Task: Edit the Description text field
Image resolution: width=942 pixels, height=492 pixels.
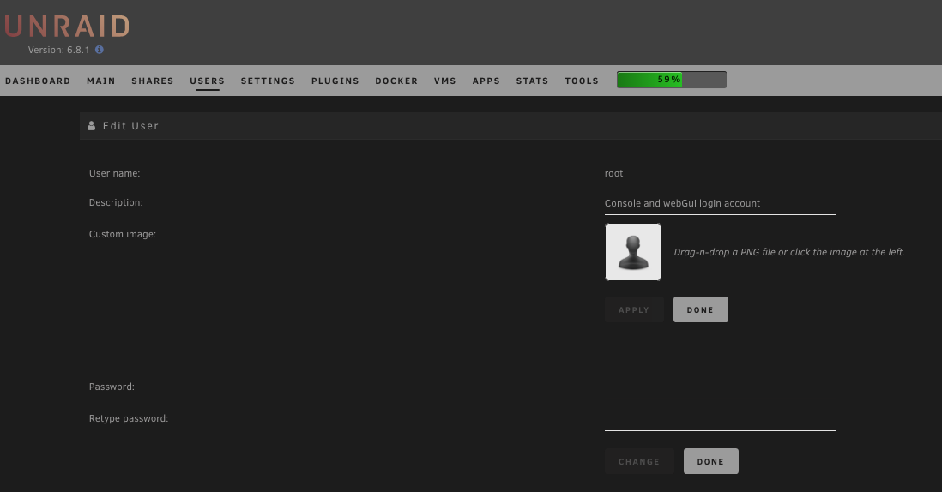Action: [x=721, y=203]
